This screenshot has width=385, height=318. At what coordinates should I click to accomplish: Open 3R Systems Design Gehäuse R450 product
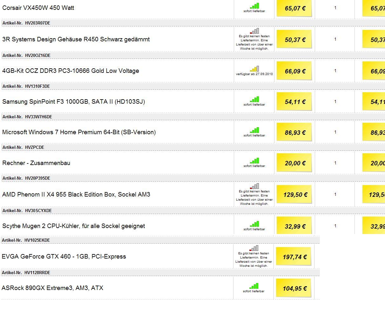76,39
